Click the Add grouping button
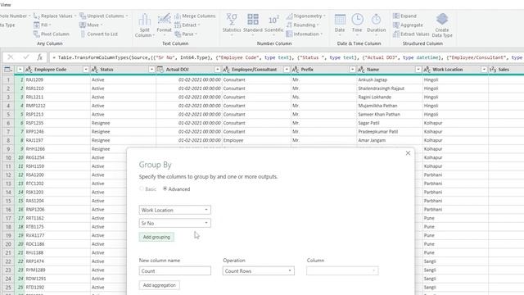 (156, 237)
